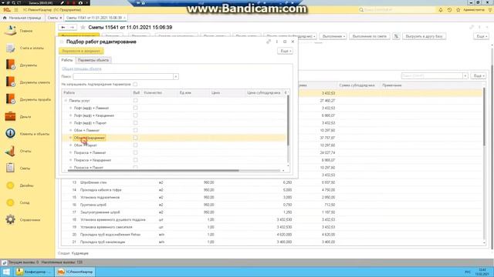Open the Склад sidebar icon

(x=10, y=202)
